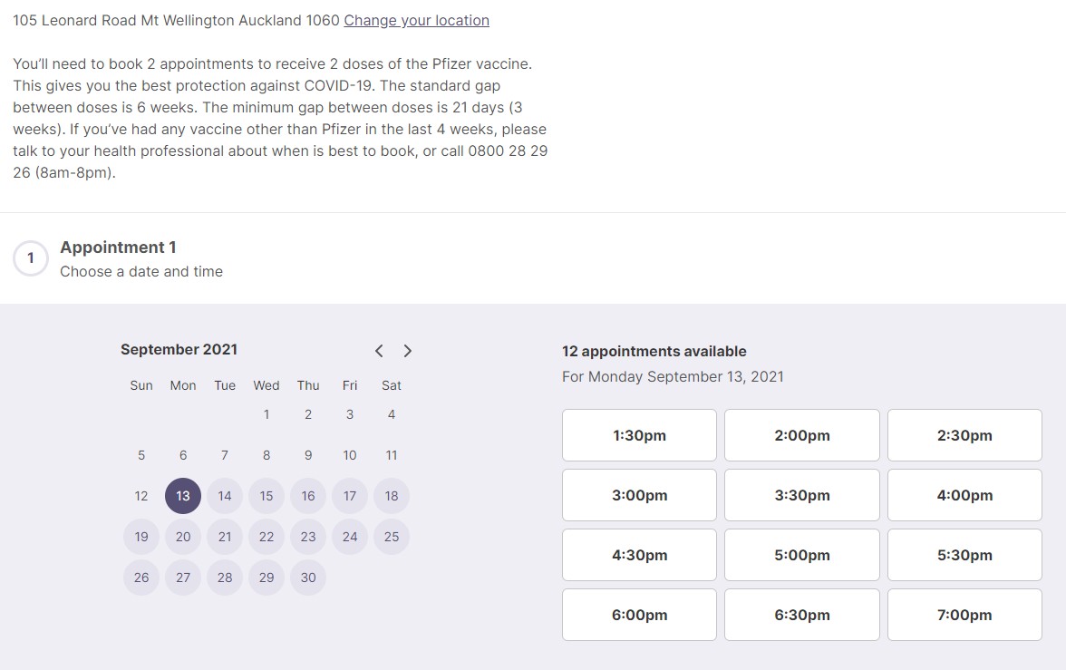
Task: Select Sunday September 26 date
Action: (141, 578)
